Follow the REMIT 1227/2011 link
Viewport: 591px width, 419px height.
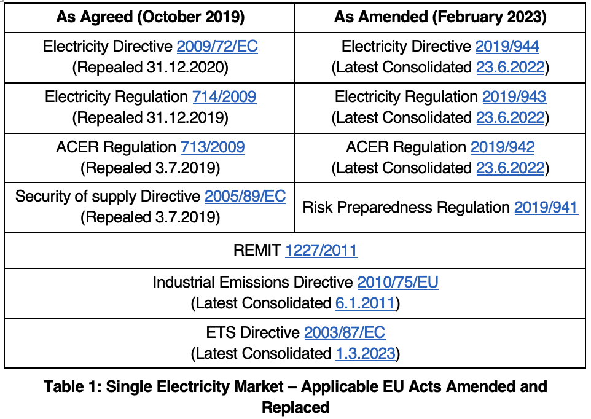321,250
